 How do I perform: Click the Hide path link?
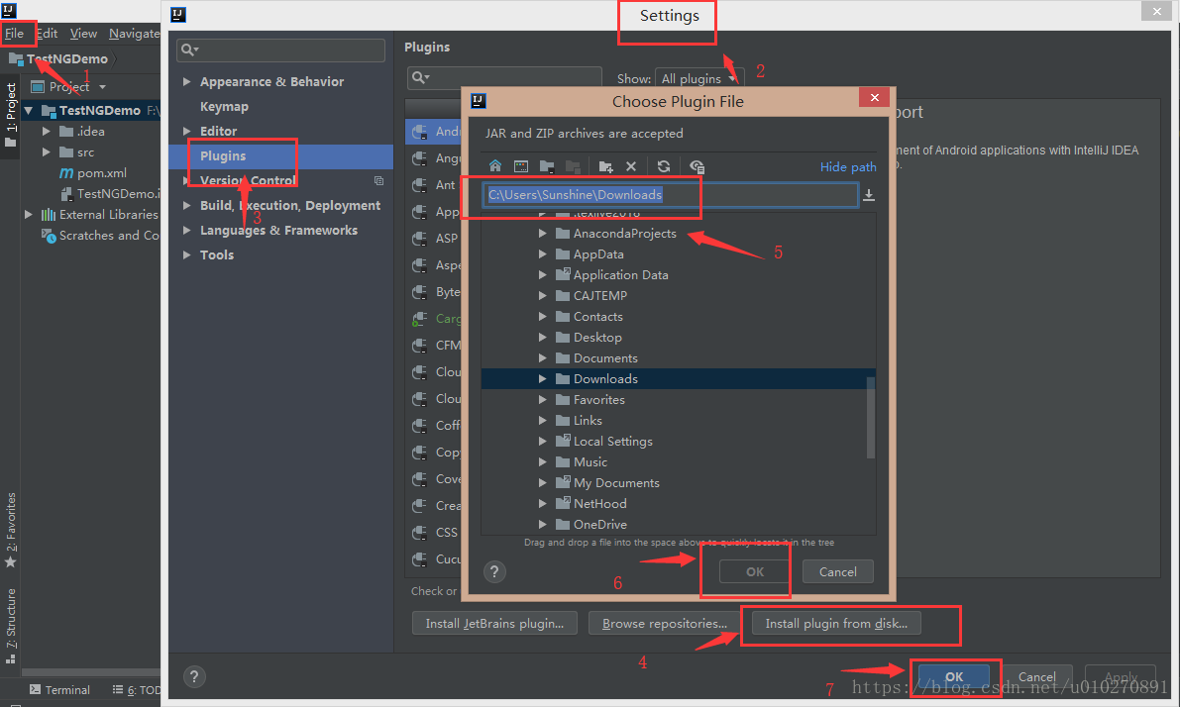[x=848, y=167]
